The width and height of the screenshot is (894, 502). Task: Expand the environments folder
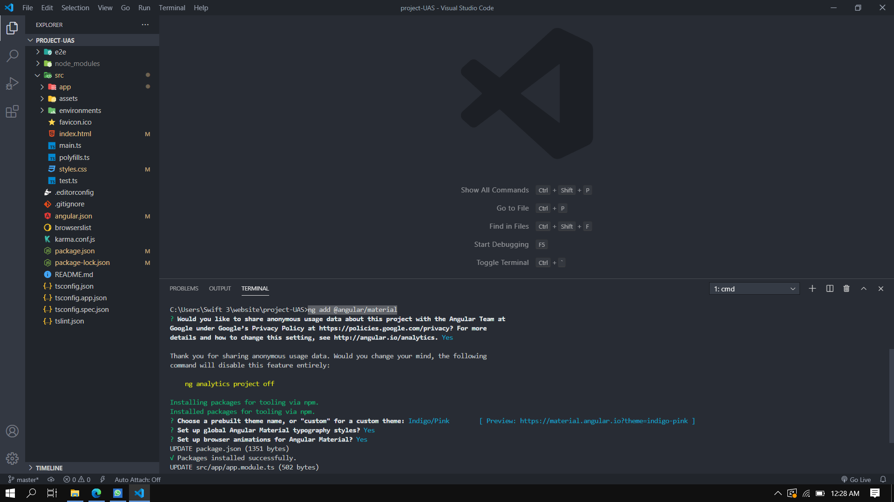pyautogui.click(x=92, y=110)
